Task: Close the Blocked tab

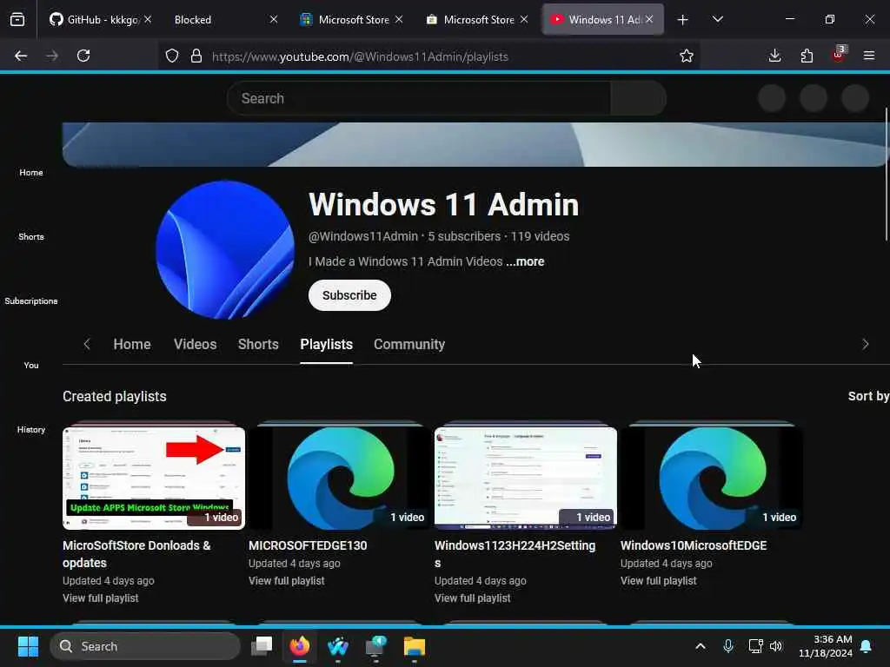Action: click(274, 19)
